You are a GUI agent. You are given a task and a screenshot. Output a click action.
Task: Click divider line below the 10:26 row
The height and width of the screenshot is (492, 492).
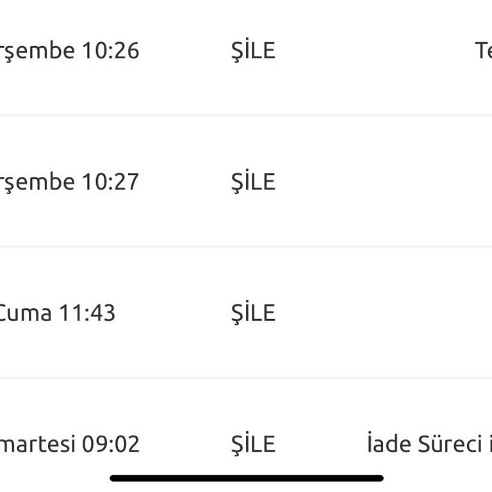(x=246, y=115)
